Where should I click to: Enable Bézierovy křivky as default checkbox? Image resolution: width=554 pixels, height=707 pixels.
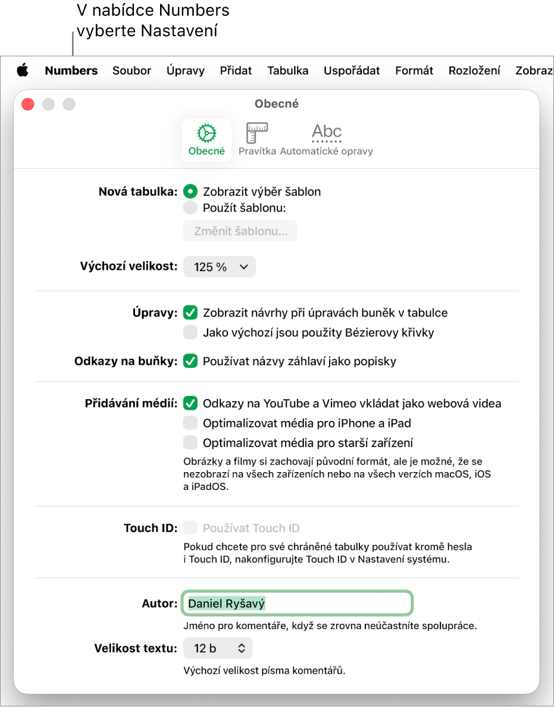(190, 332)
